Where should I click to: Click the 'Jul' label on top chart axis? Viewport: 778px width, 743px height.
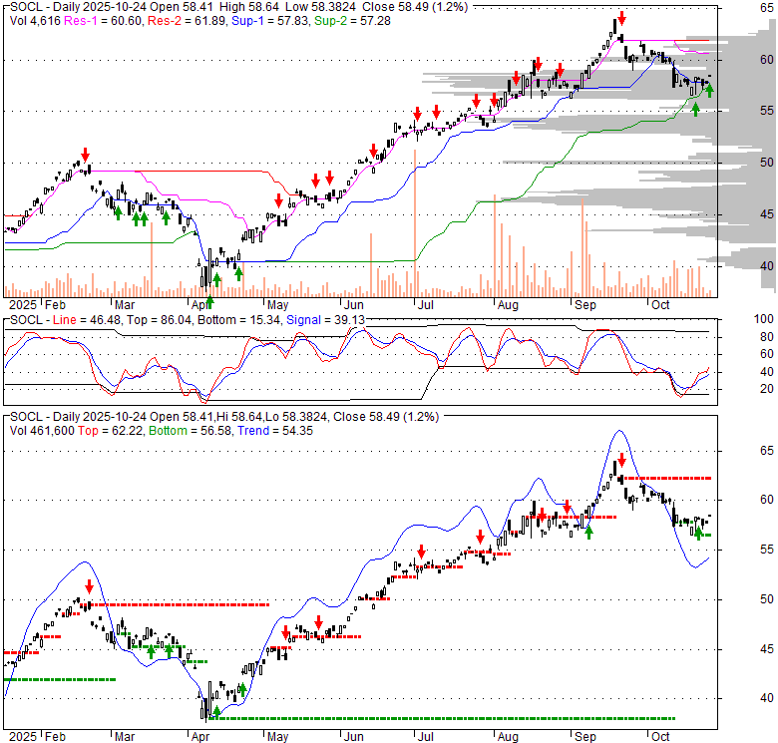click(x=425, y=305)
